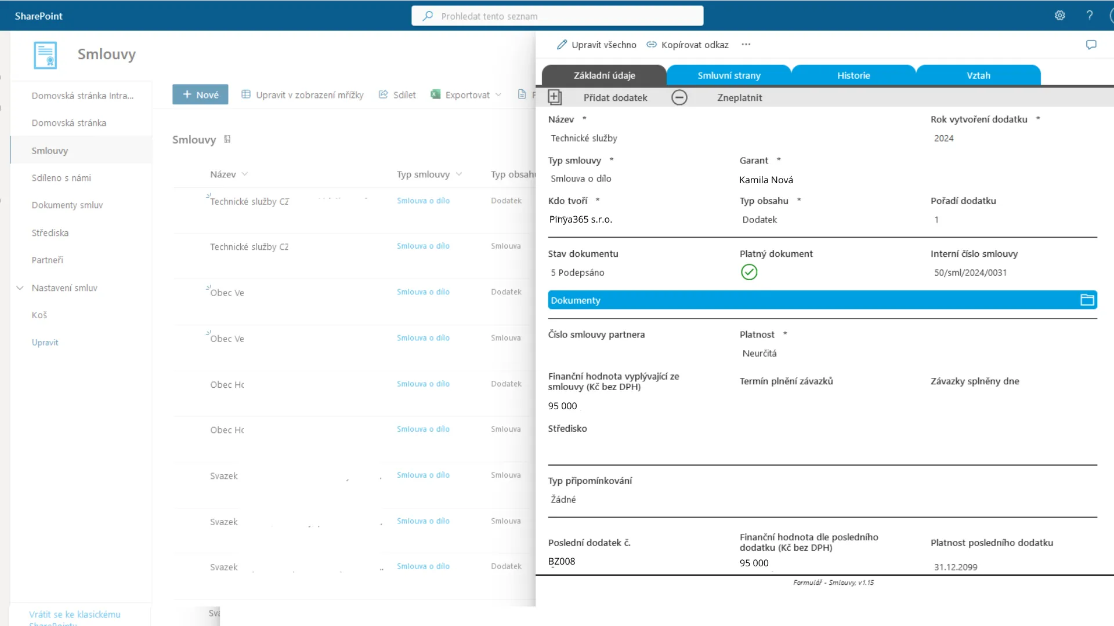Click the Prohledat tento seznam search field

[557, 16]
